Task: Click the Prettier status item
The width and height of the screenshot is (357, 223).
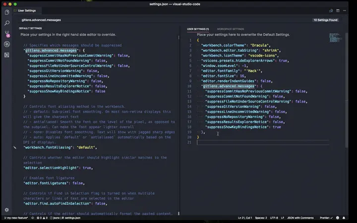Action: coord(326,218)
